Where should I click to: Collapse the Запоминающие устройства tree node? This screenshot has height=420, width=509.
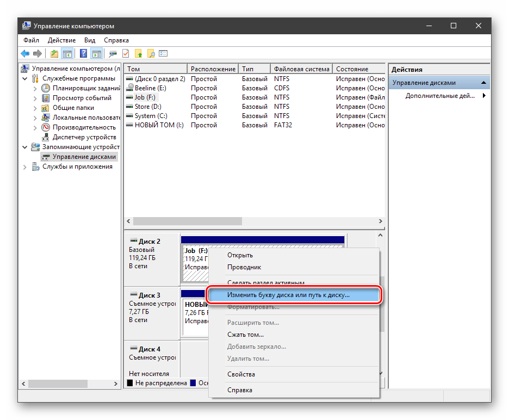pos(25,147)
